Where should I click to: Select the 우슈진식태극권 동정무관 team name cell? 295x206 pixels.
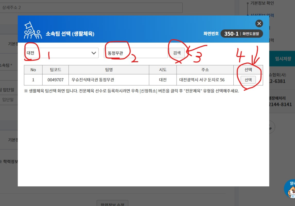coord(109,80)
